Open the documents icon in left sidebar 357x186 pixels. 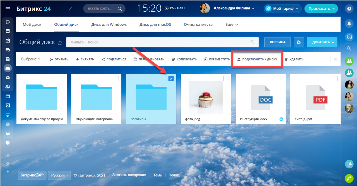pos(8,59)
